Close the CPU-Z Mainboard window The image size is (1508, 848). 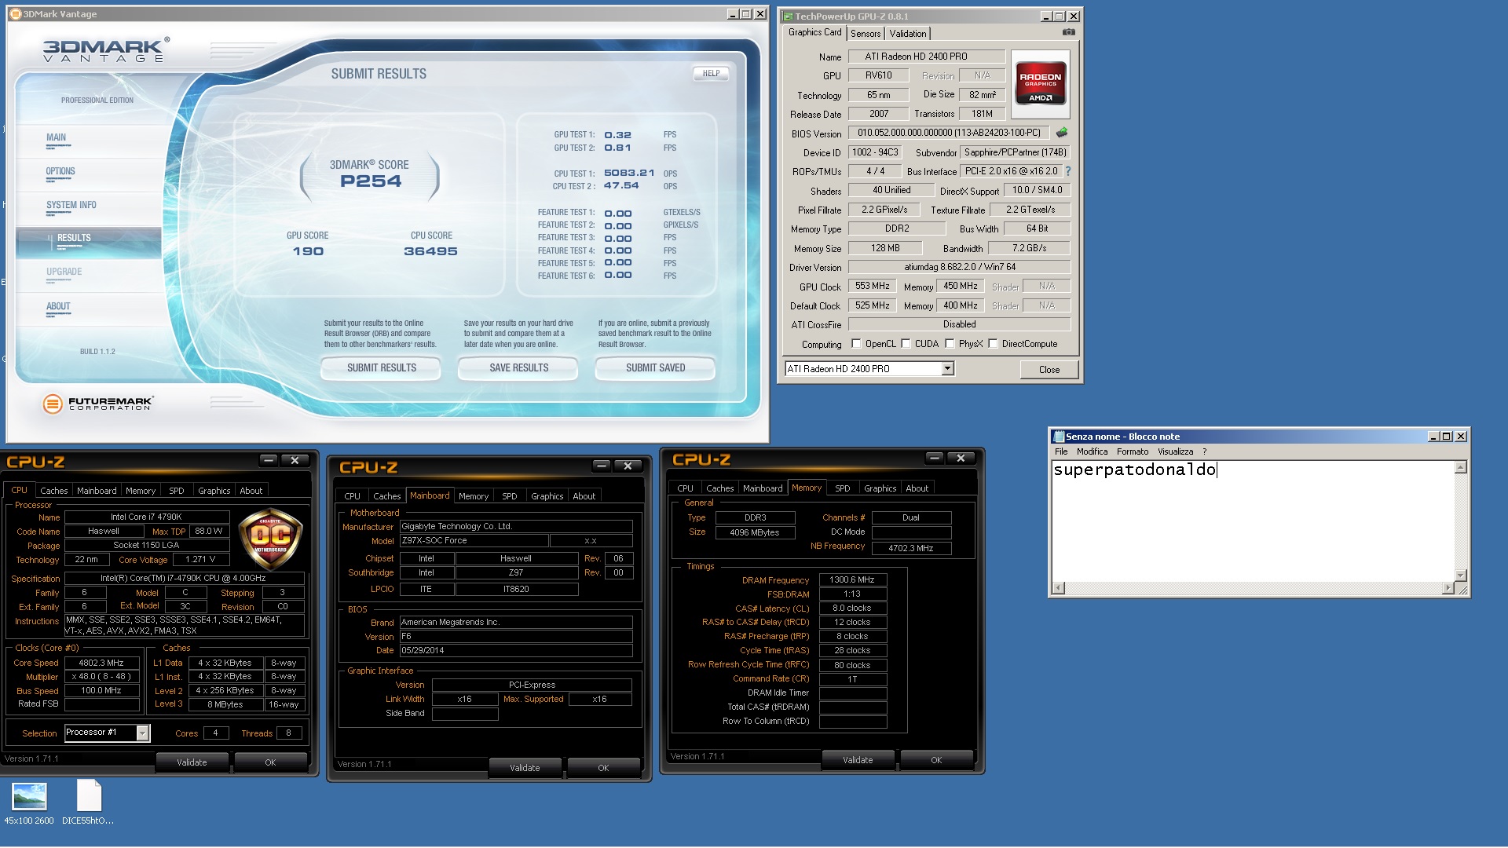pyautogui.click(x=628, y=466)
